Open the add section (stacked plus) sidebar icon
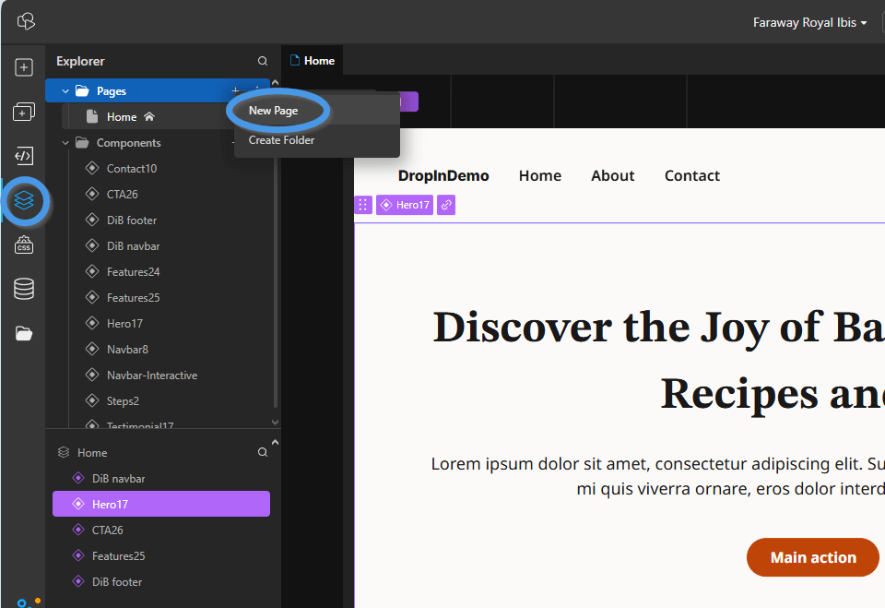885x608 pixels. [x=24, y=112]
